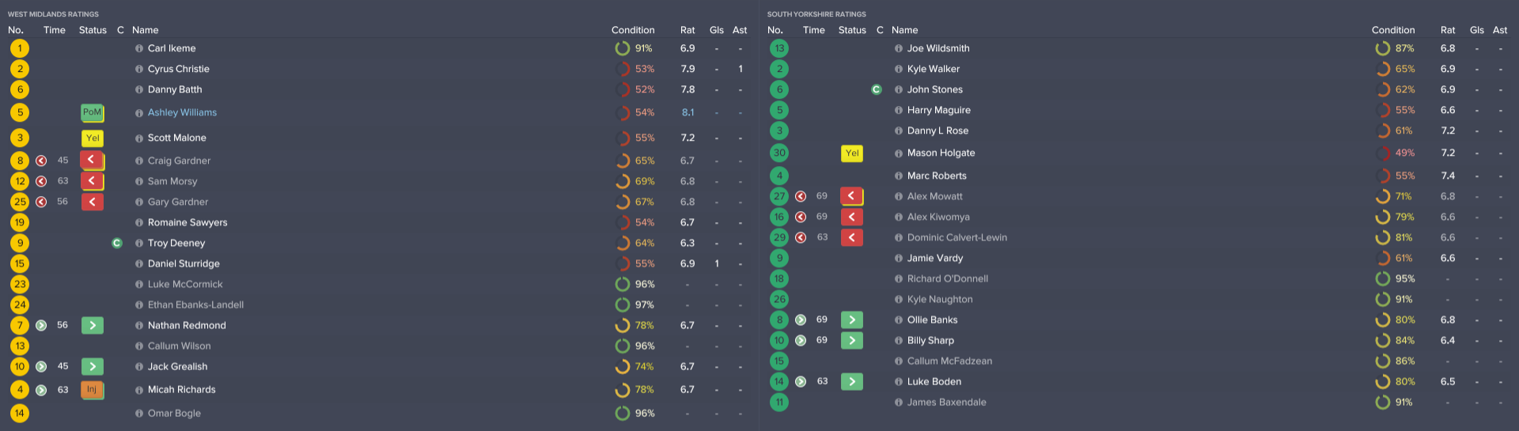Click the info icon beside Jamie Vardy

(899, 258)
